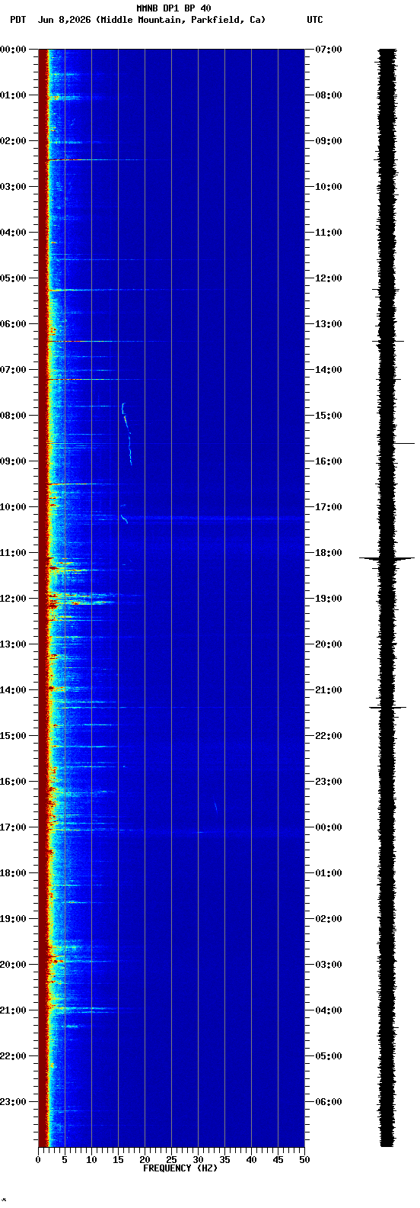This screenshot has width=420, height=1208.
Task: Click the PDT time label '00:00'
Action: point(14,50)
